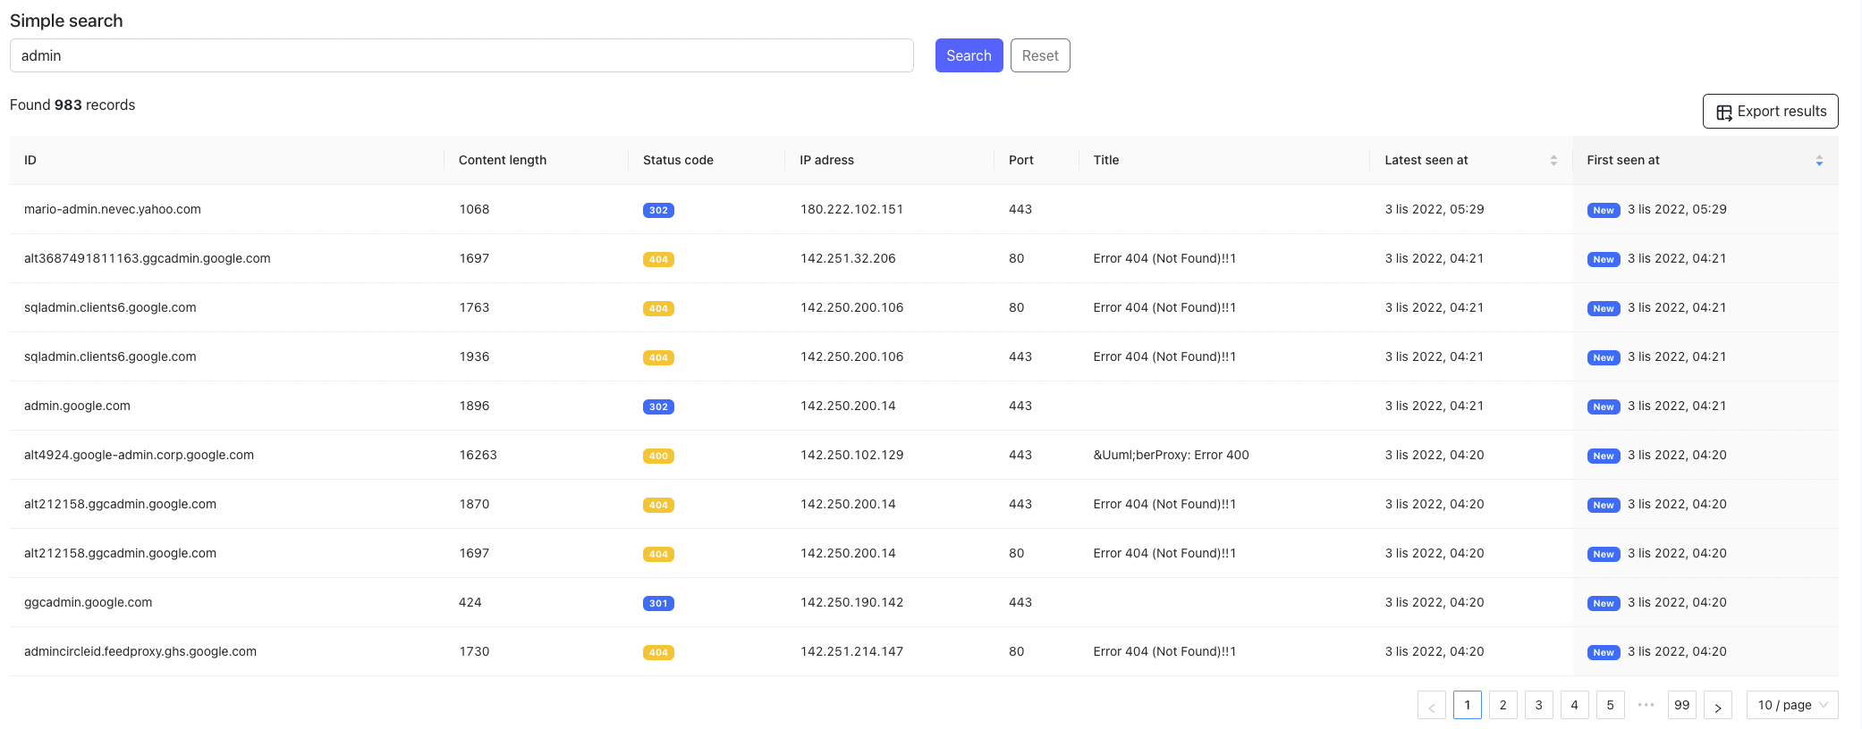The image size is (1862, 729).
Task: Click New badge in admin.google.com row
Action: pos(1604,407)
